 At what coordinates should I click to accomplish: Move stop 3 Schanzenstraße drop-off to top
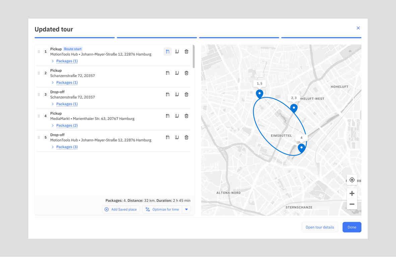point(168,95)
